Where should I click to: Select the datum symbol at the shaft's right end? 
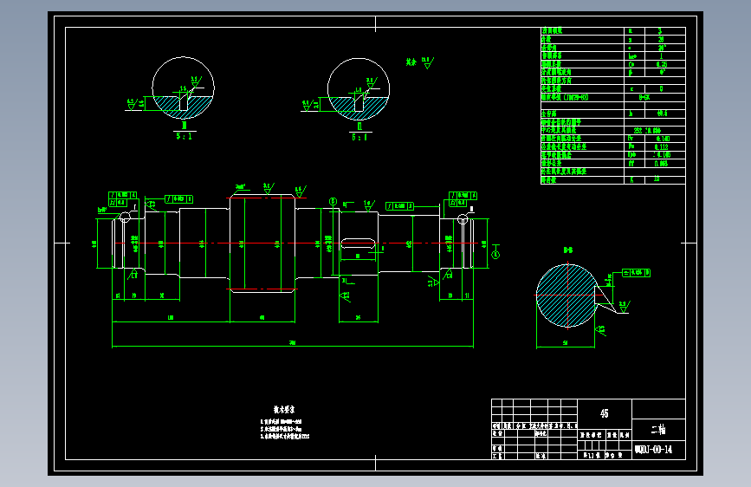[x=495, y=255]
